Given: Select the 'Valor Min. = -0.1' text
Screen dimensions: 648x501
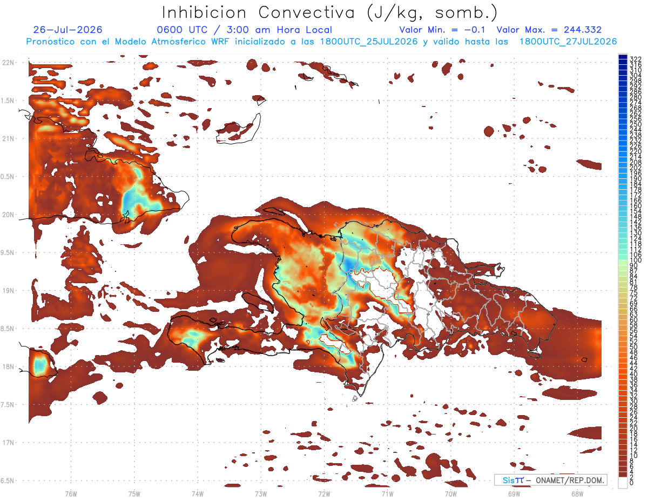Looking at the screenshot, I should coord(443,30).
